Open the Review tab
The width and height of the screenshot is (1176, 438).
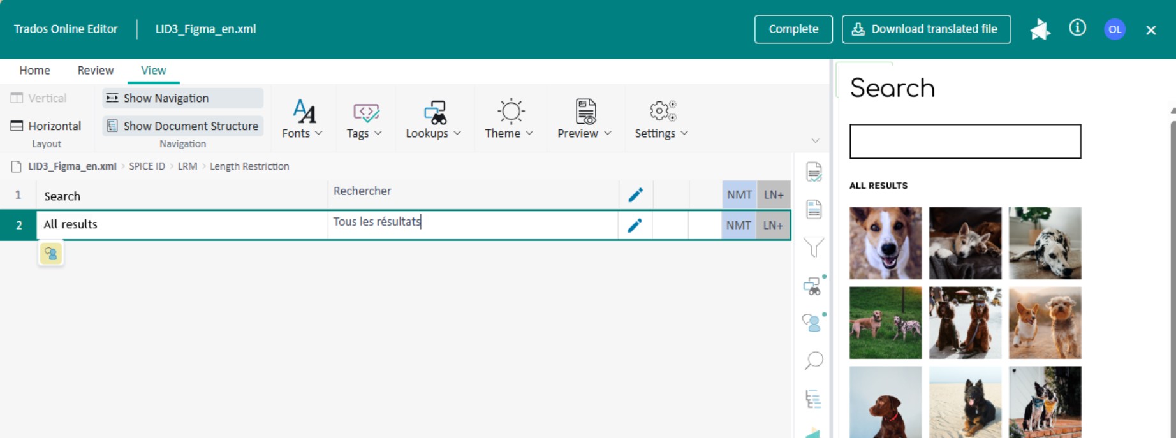[96, 70]
